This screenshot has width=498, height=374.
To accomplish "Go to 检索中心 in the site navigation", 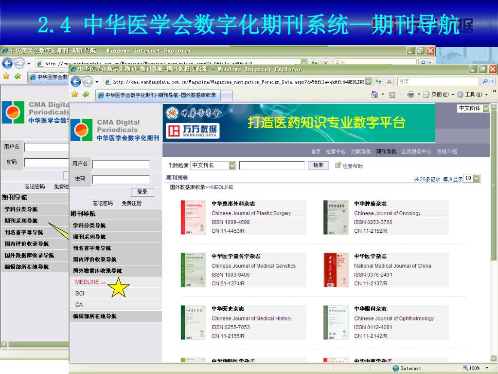I will pyautogui.click(x=336, y=152).
